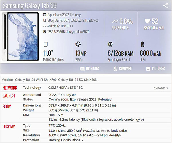
Task: Click the NETWORK category heading
Action: [x=10, y=88]
